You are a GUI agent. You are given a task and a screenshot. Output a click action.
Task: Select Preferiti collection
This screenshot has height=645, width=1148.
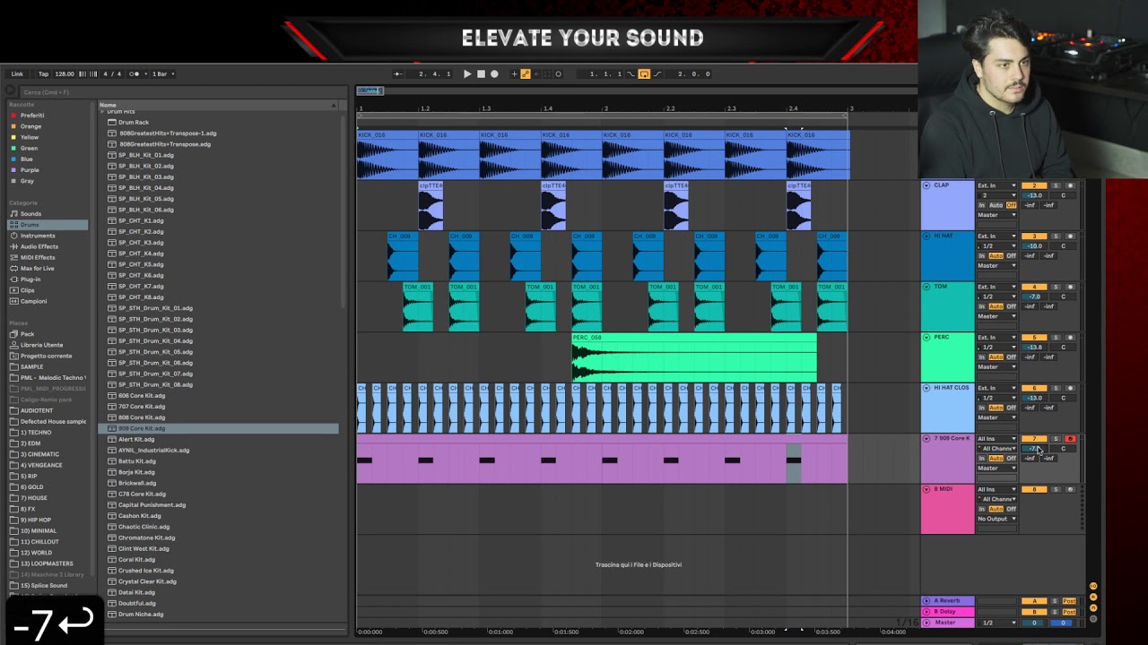pos(32,116)
